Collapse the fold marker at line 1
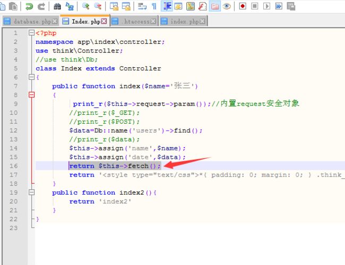 pos(32,33)
